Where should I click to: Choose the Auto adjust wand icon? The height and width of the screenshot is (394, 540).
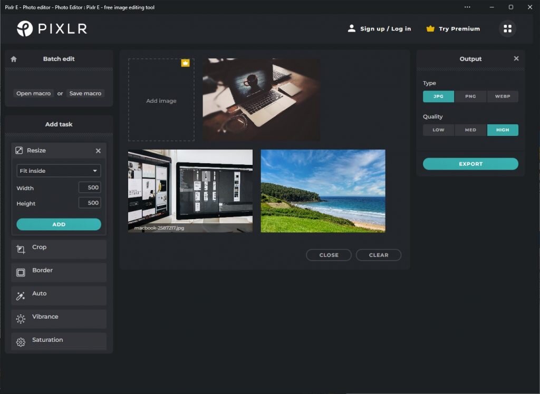[x=20, y=295]
